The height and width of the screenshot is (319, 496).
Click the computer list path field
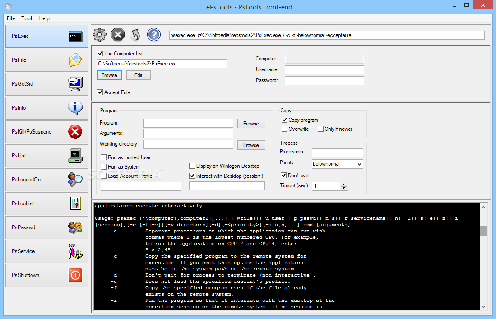(x=162, y=64)
